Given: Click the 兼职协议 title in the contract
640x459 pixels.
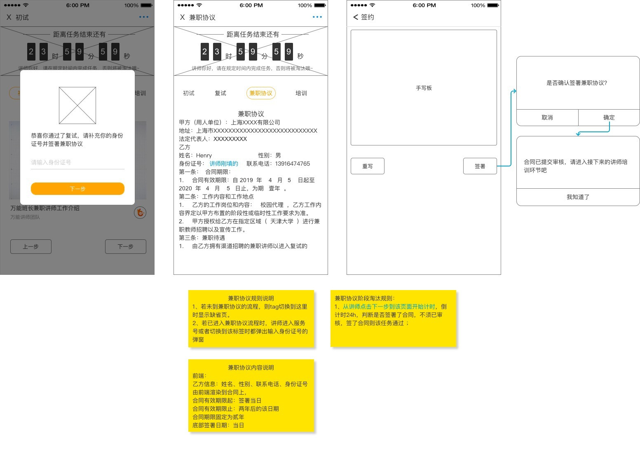Looking at the screenshot, I should tap(251, 114).
